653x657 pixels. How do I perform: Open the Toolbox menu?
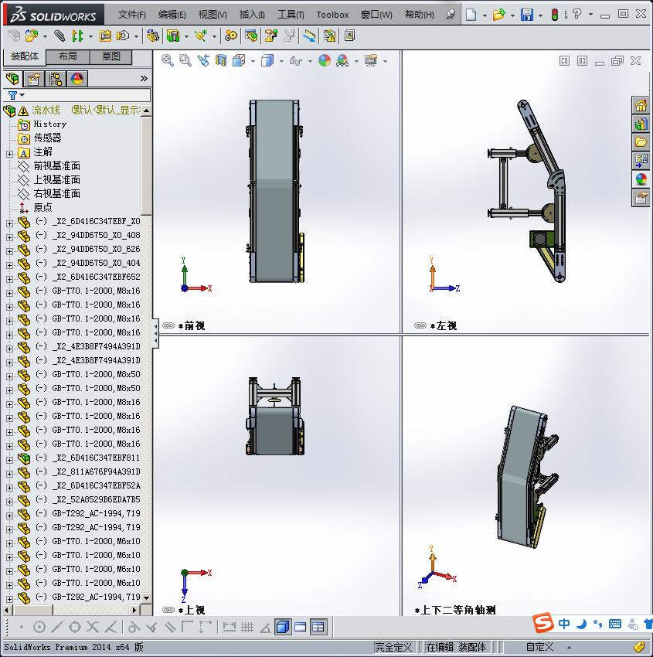click(x=332, y=15)
